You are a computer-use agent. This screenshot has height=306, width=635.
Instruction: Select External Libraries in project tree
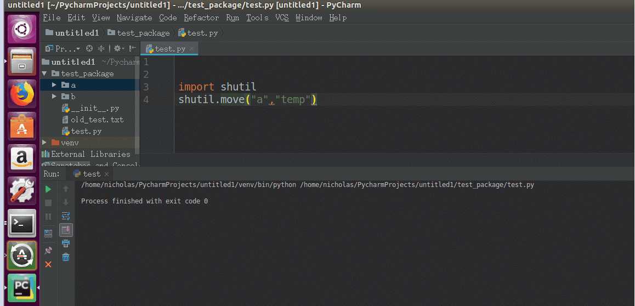coord(86,154)
